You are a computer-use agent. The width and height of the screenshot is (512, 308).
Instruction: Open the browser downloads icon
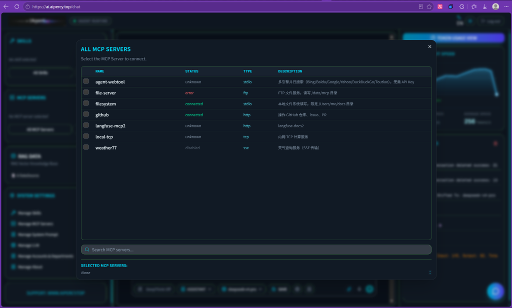point(485,6)
